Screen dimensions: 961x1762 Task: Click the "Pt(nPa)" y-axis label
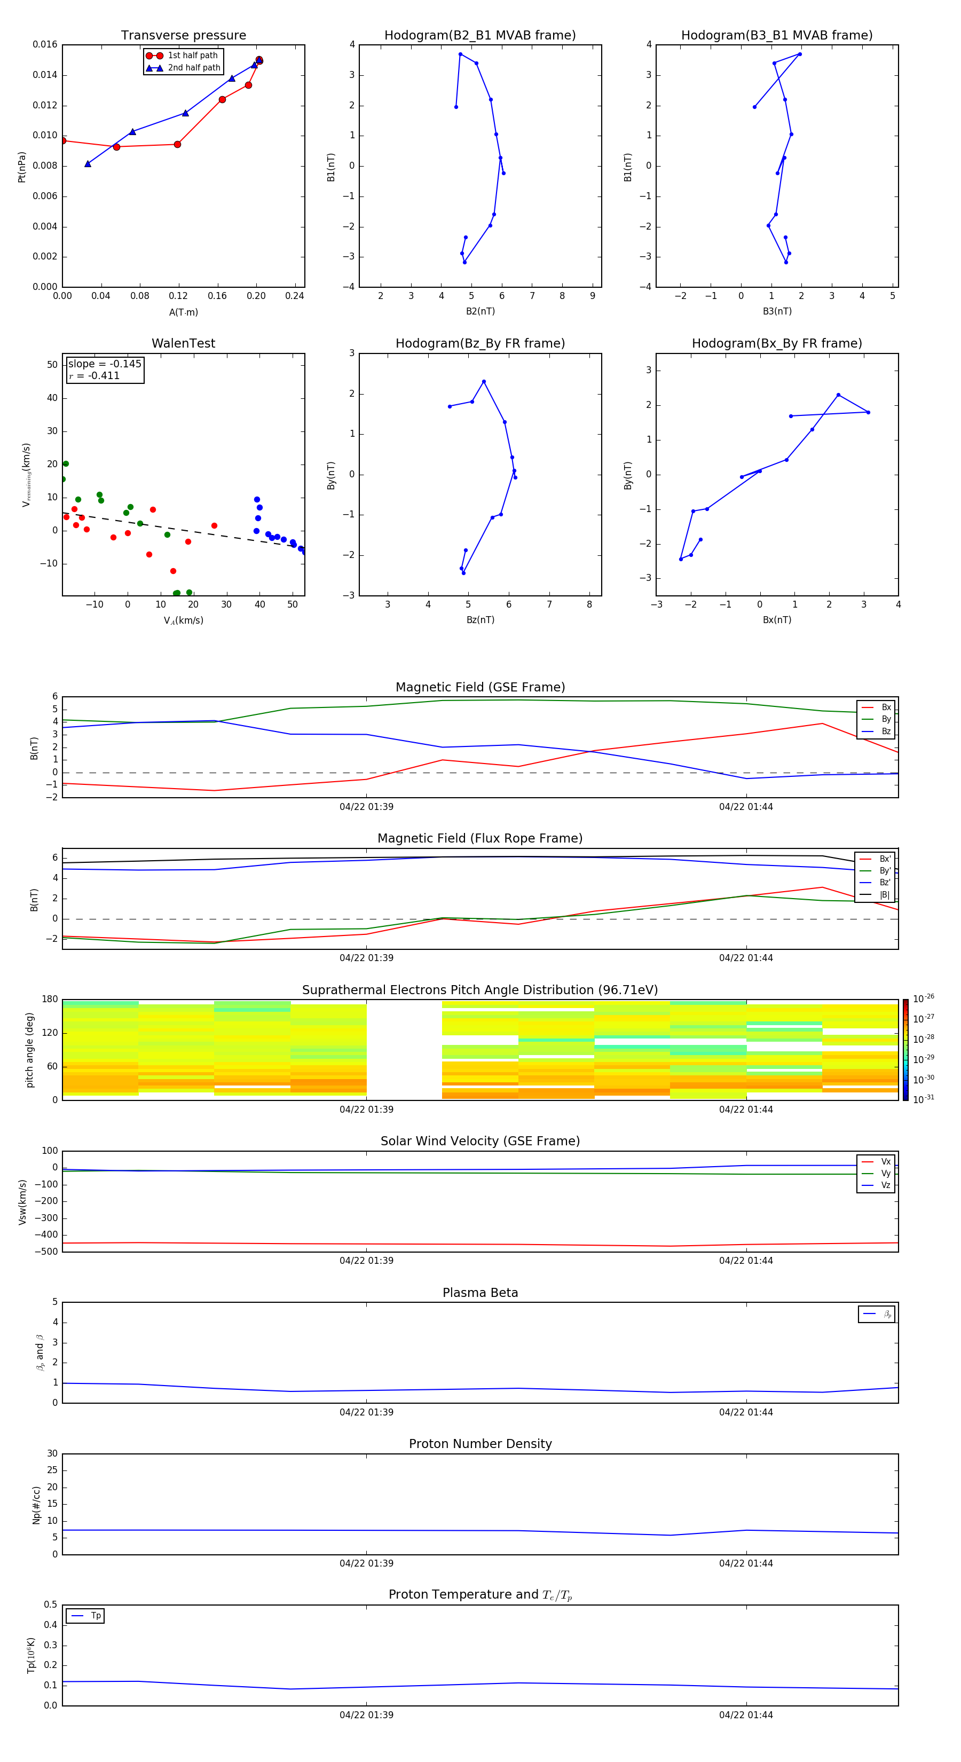pyautogui.click(x=22, y=166)
